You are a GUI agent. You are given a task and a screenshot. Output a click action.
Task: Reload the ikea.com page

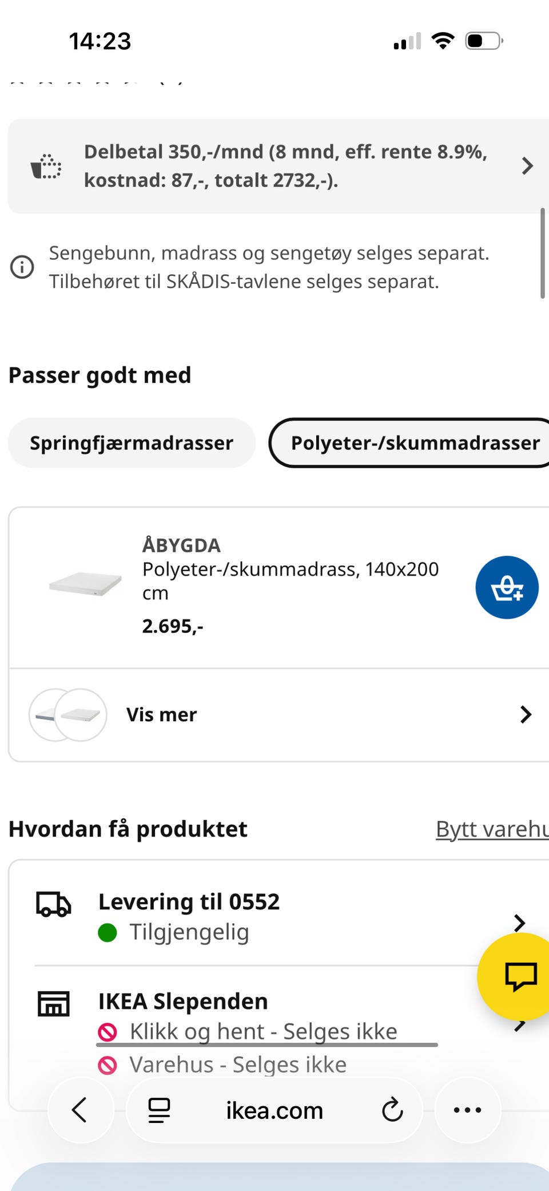(392, 1110)
